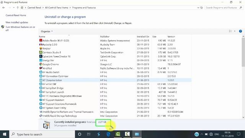Click the scroll down arrow of program list
This screenshot has width=245, height=138.
[x=243, y=117]
